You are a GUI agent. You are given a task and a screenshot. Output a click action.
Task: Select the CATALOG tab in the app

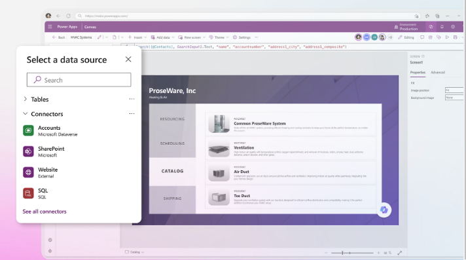[172, 171]
